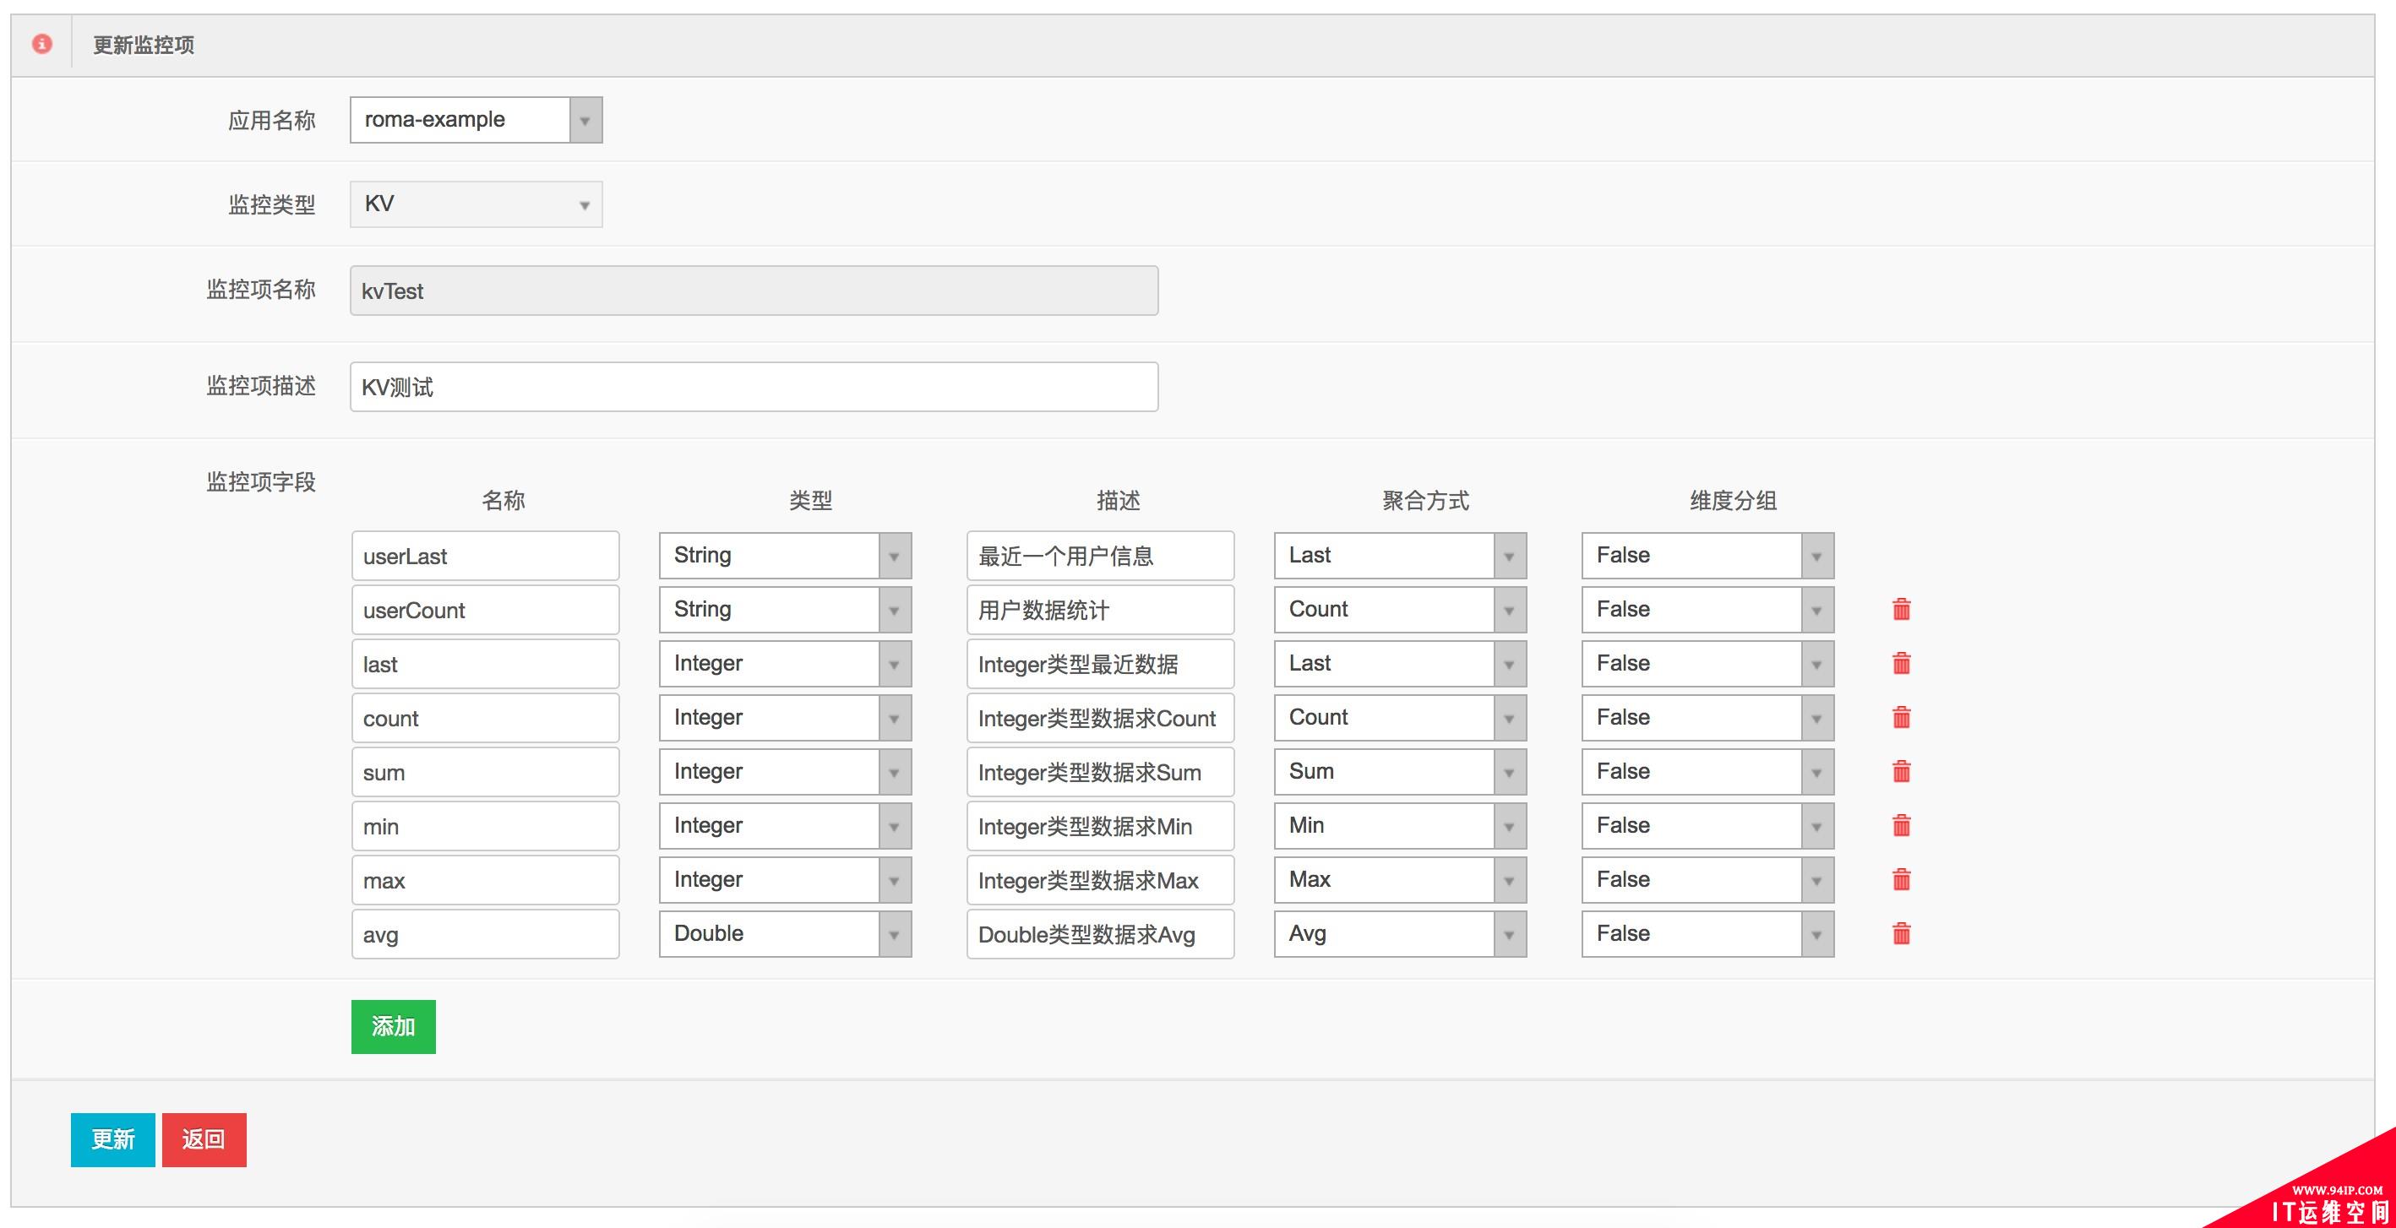The height and width of the screenshot is (1228, 2396).
Task: Click the userCount name input
Action: point(486,610)
